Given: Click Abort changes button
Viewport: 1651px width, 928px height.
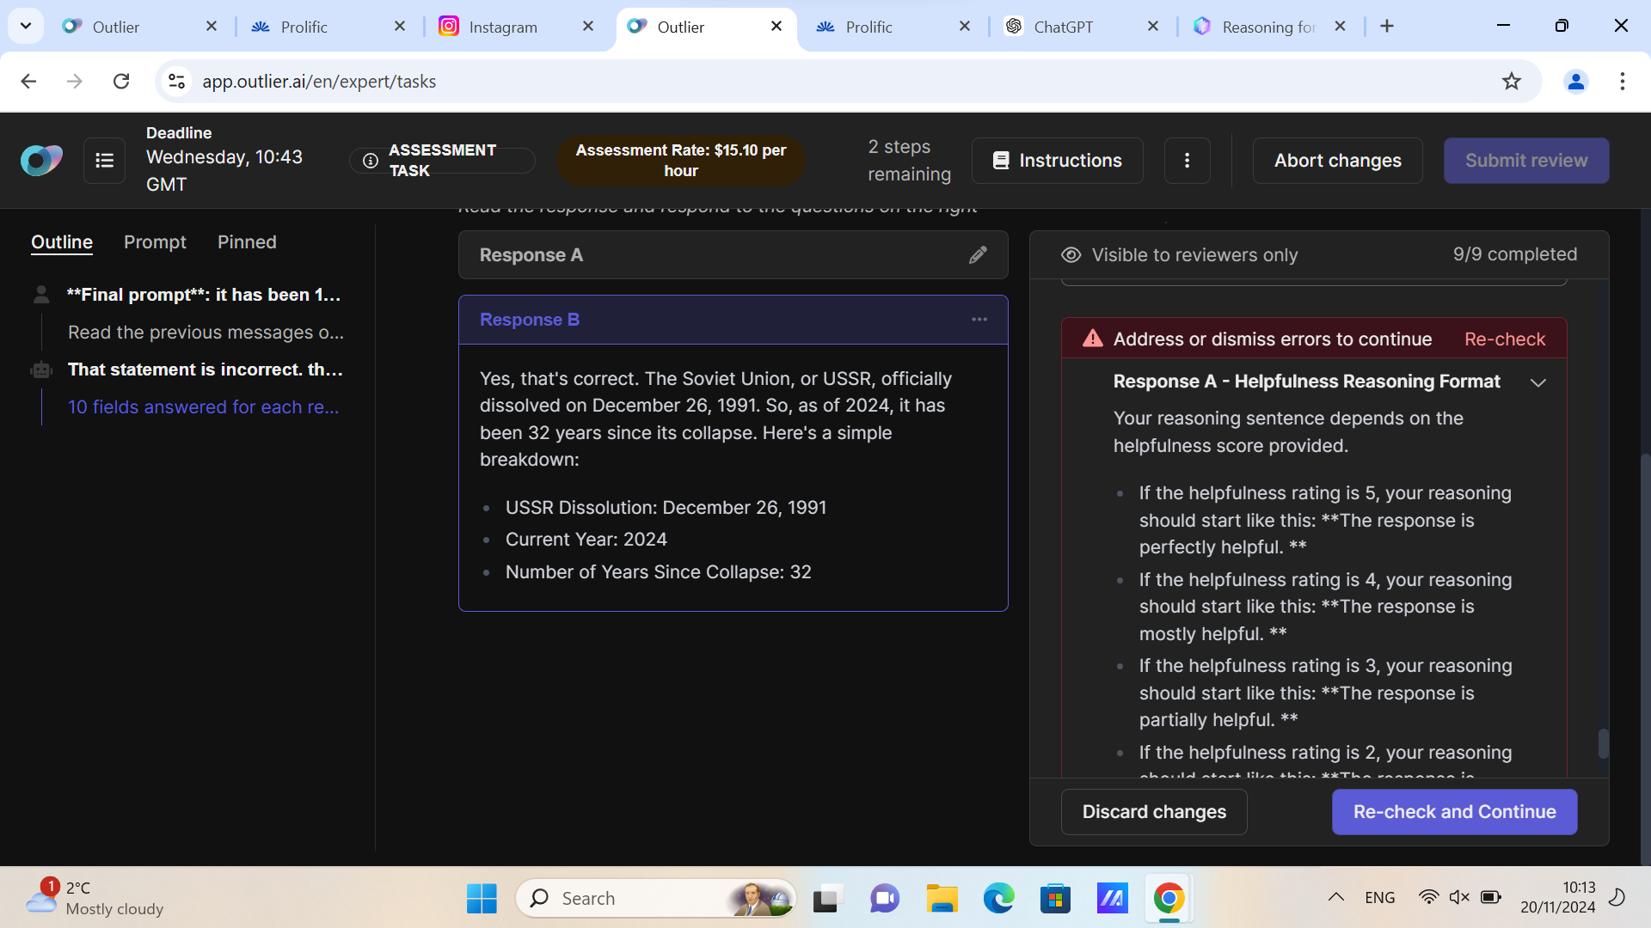Looking at the screenshot, I should (x=1337, y=161).
